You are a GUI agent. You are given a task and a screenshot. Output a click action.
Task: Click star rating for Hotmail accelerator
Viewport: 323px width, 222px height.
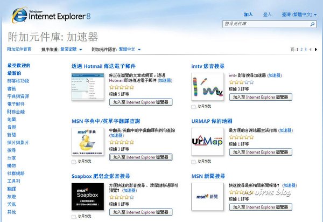122,87
